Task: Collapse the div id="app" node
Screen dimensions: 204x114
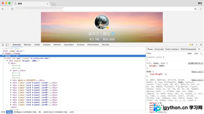Action: click(x=5, y=58)
